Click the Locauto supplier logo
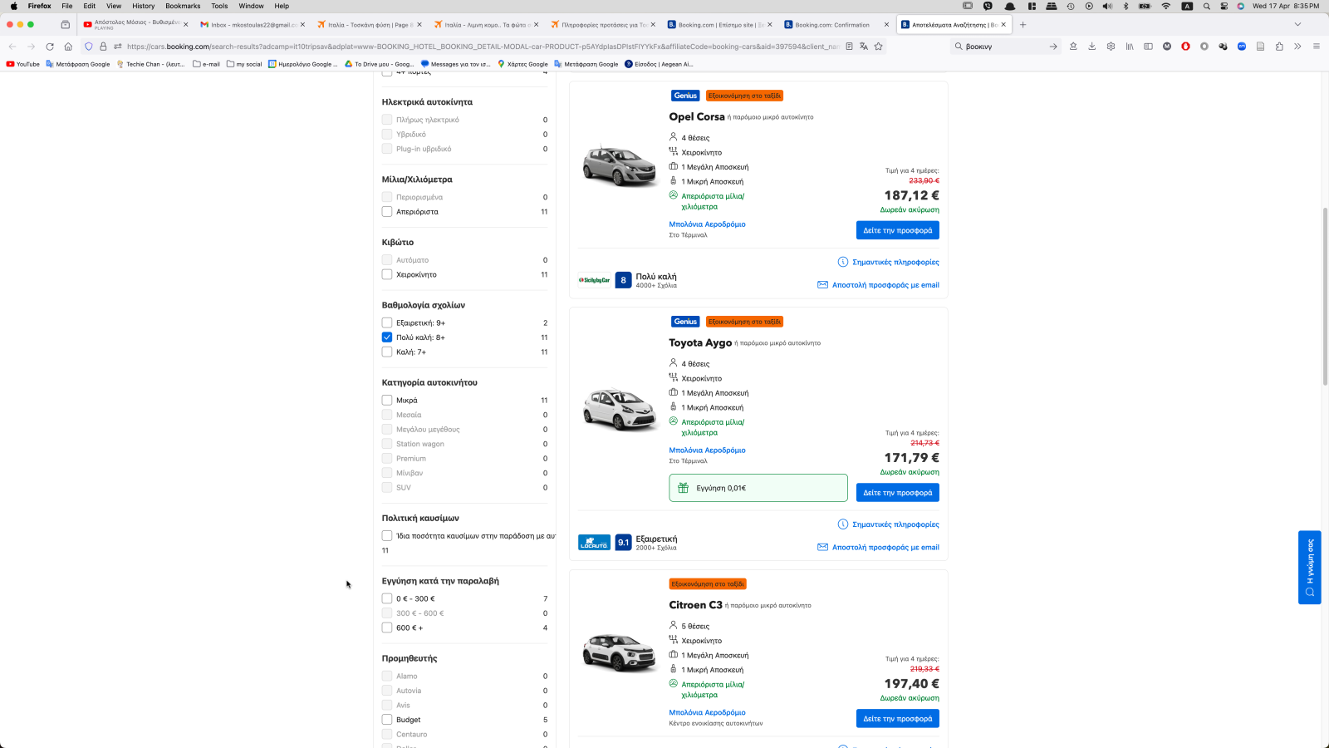 coord(594,543)
